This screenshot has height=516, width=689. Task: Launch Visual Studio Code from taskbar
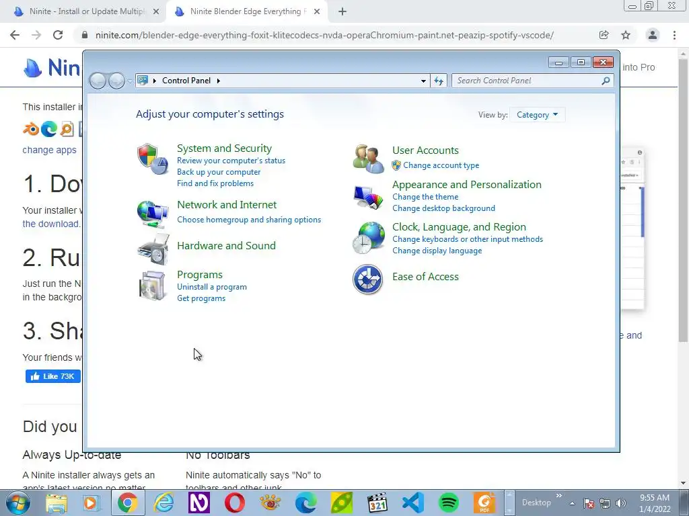[x=412, y=503]
